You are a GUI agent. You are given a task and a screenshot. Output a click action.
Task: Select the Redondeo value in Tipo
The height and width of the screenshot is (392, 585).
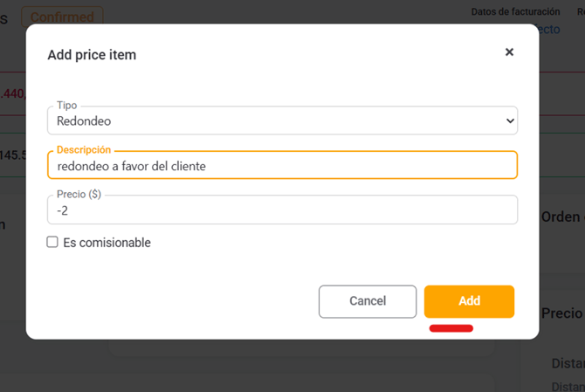click(x=84, y=122)
